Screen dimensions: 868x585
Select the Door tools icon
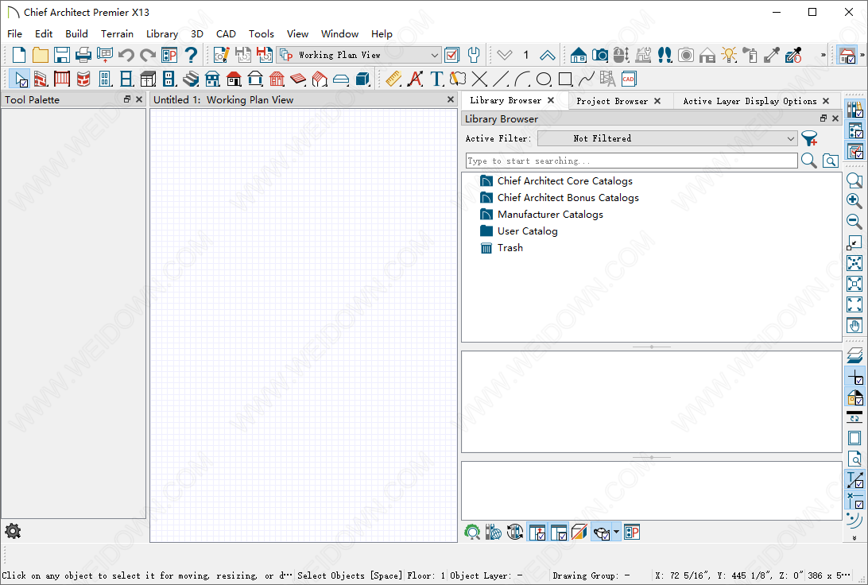(105, 79)
